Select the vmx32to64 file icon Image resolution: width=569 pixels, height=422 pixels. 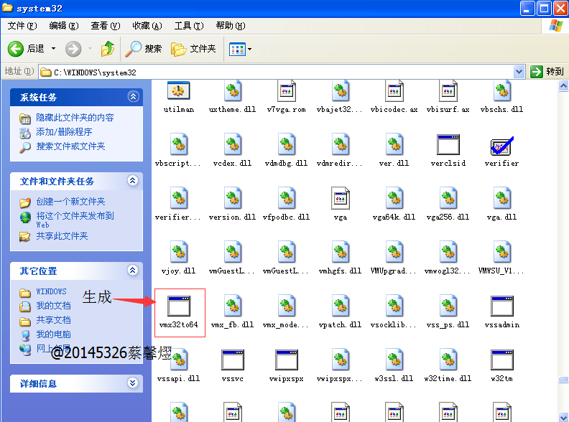179,306
